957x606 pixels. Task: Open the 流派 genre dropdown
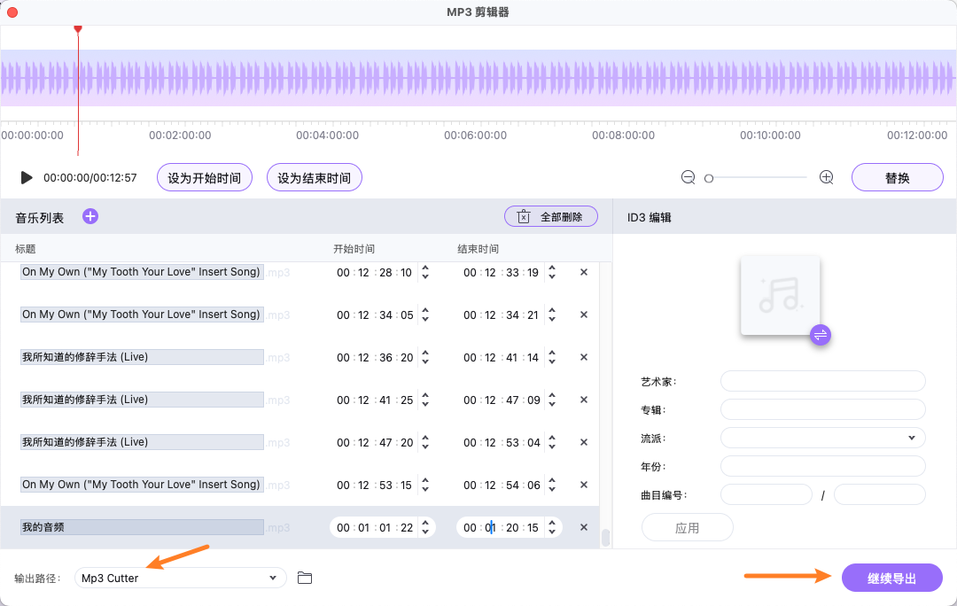pyautogui.click(x=822, y=437)
